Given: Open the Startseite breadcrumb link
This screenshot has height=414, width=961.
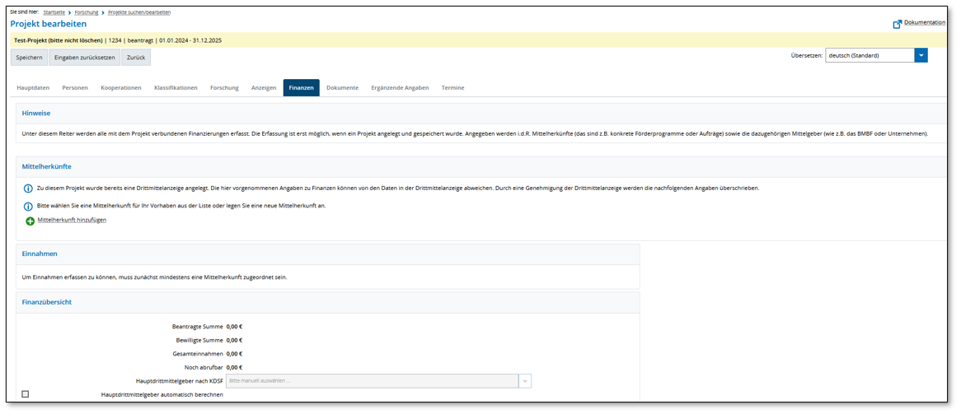Looking at the screenshot, I should (x=54, y=12).
